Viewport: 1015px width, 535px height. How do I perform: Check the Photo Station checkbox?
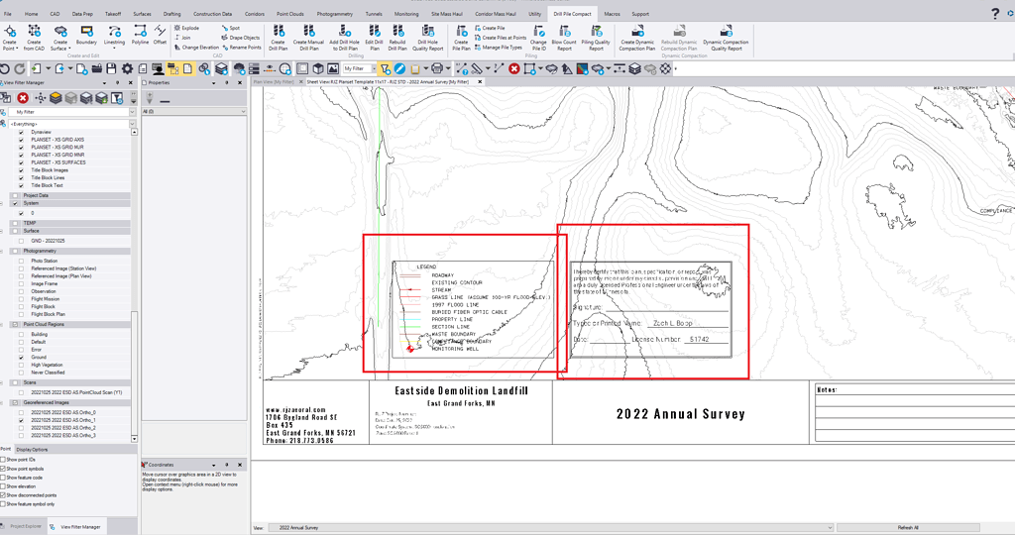pos(21,261)
